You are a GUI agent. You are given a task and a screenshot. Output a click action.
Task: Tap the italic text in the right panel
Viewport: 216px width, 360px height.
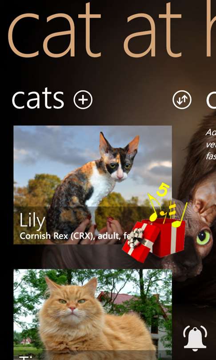click(x=211, y=144)
